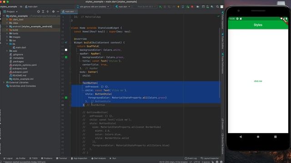The height and width of the screenshot is (163, 291).
Task: Collapse the styles_example root folder
Action: click(x=4, y=16)
